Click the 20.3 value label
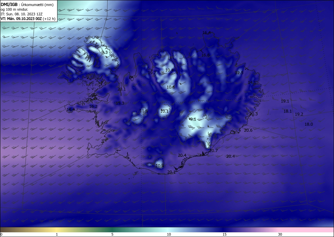 pyautogui.click(x=254, y=114)
